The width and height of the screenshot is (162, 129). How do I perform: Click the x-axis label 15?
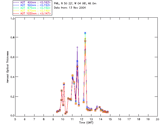110,119
